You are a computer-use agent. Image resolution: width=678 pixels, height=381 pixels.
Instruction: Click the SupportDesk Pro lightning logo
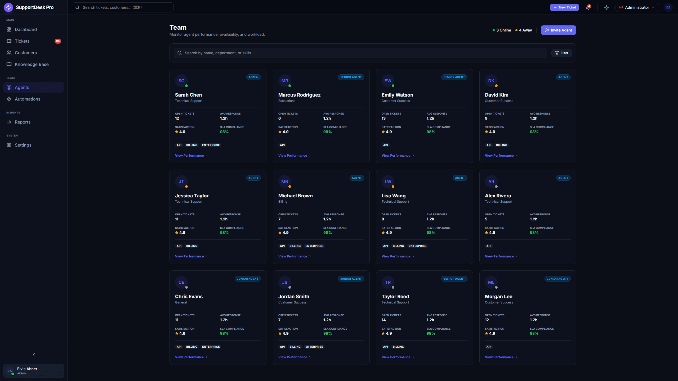[x=8, y=7]
